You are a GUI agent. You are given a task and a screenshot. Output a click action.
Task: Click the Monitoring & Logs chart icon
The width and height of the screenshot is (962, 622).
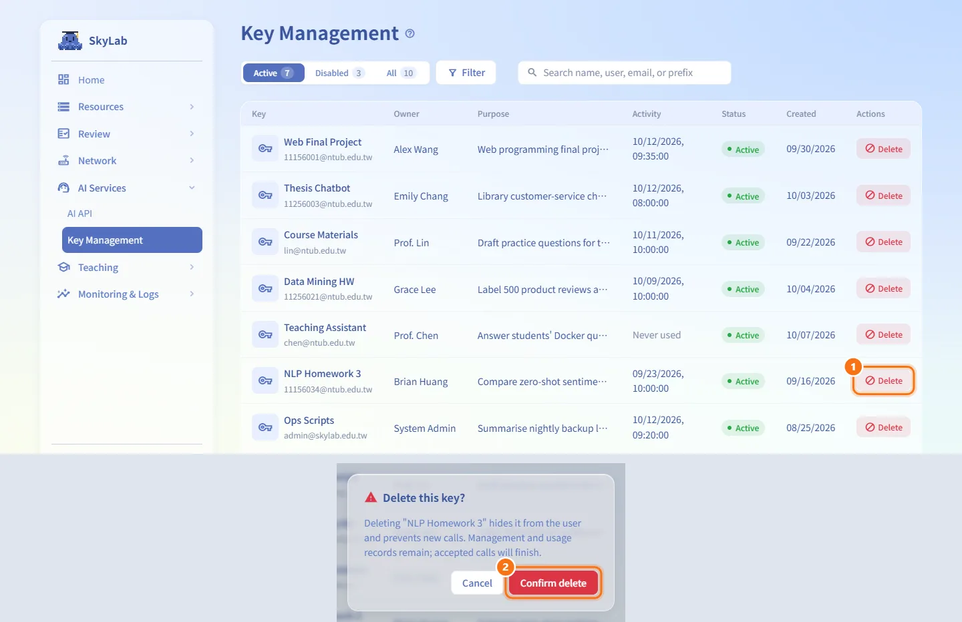(63, 294)
